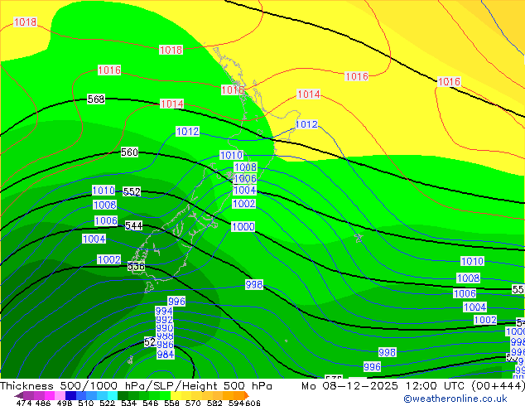Click the 992 pressure label
This screenshot has width=525, height=406.
point(165,320)
